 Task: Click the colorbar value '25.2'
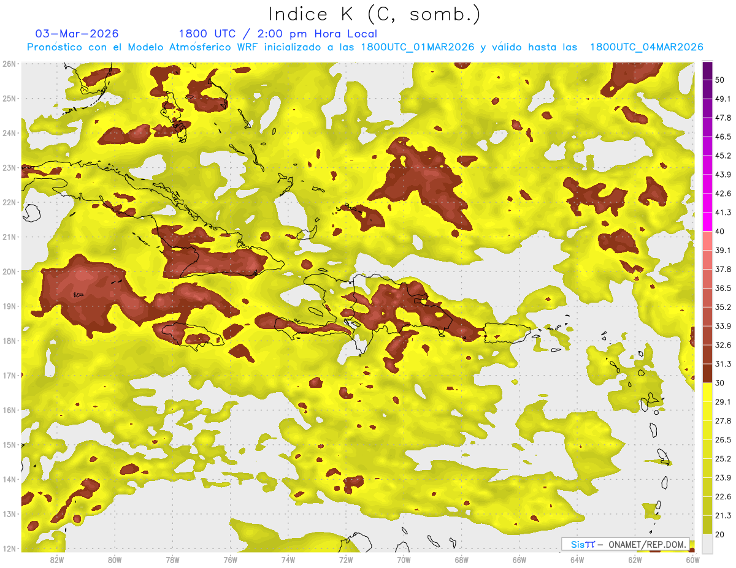pyautogui.click(x=723, y=458)
